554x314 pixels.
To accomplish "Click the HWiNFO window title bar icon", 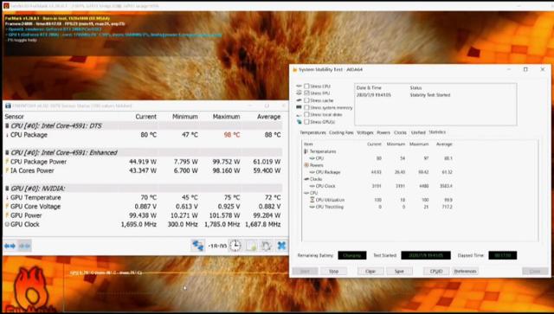I will (x=8, y=106).
